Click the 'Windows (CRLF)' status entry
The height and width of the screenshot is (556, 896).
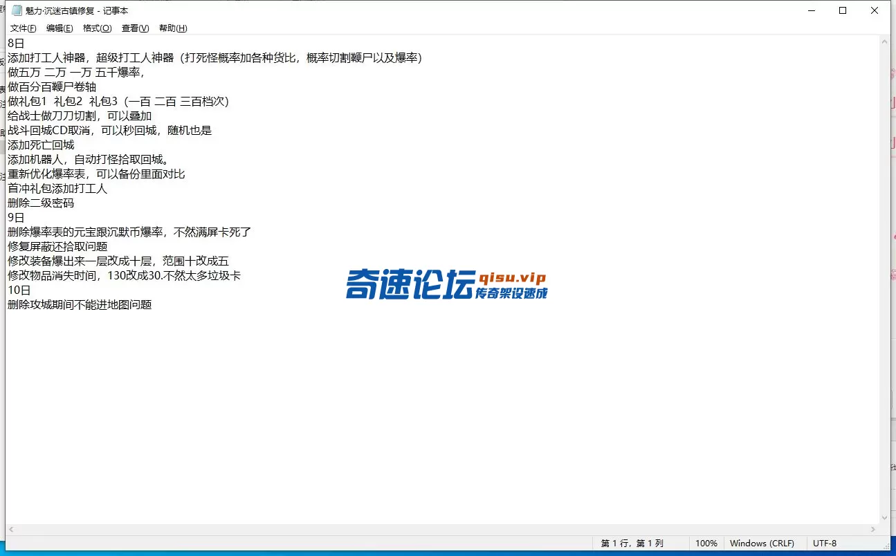tap(762, 544)
